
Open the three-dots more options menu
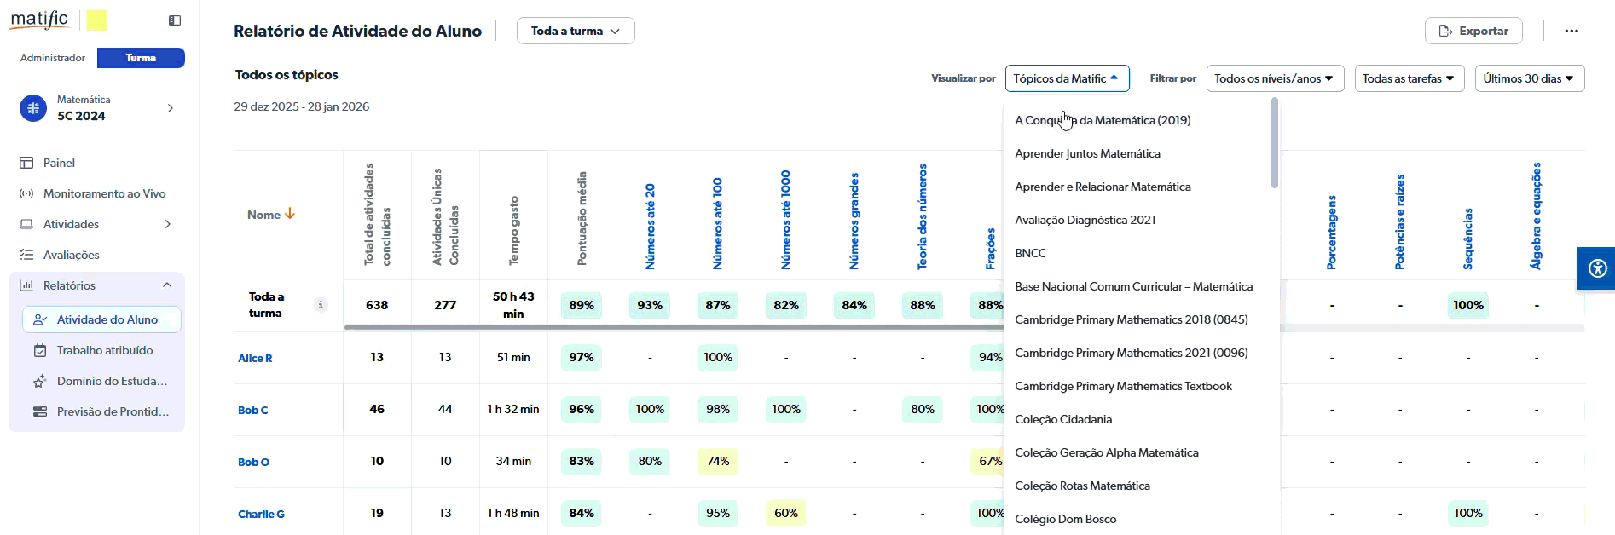pyautogui.click(x=1571, y=31)
